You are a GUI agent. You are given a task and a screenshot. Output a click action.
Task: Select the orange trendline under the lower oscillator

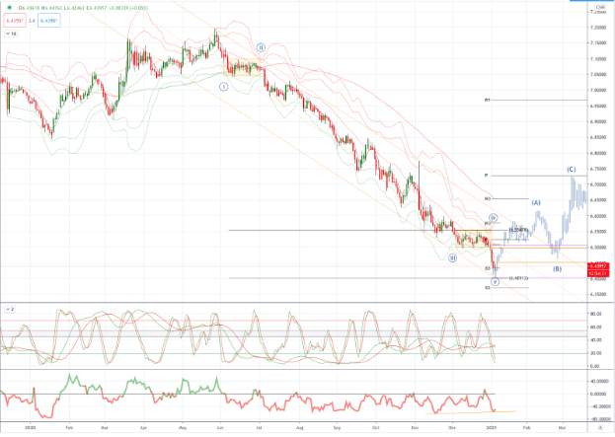(x=472, y=412)
